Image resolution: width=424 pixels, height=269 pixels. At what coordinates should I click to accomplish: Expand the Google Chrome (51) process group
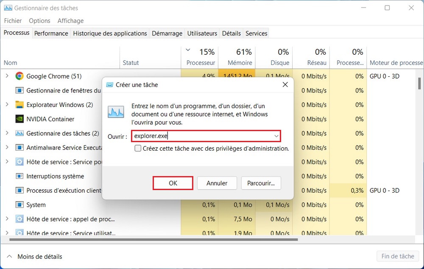pos(7,76)
